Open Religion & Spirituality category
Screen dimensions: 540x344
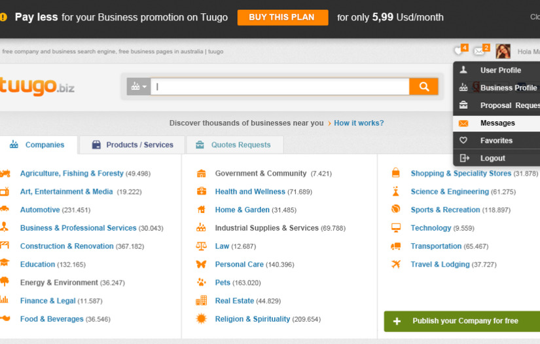[x=253, y=319]
